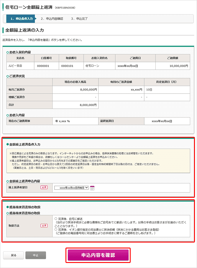Select 完済後、自宅に郵送 radio option
This screenshot has height=268, width=197.
click(56, 219)
